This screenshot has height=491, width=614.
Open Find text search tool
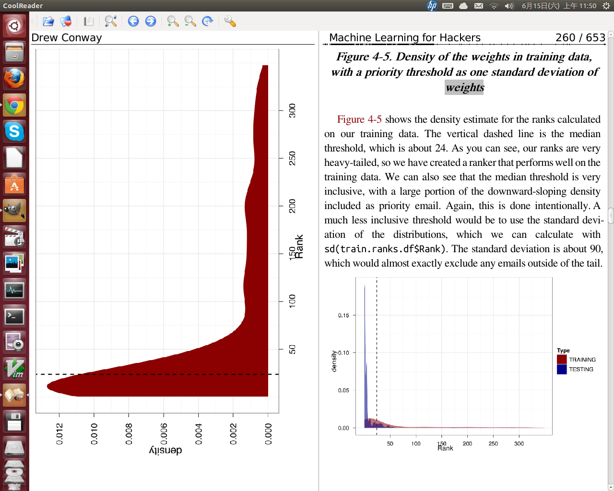coord(111,21)
